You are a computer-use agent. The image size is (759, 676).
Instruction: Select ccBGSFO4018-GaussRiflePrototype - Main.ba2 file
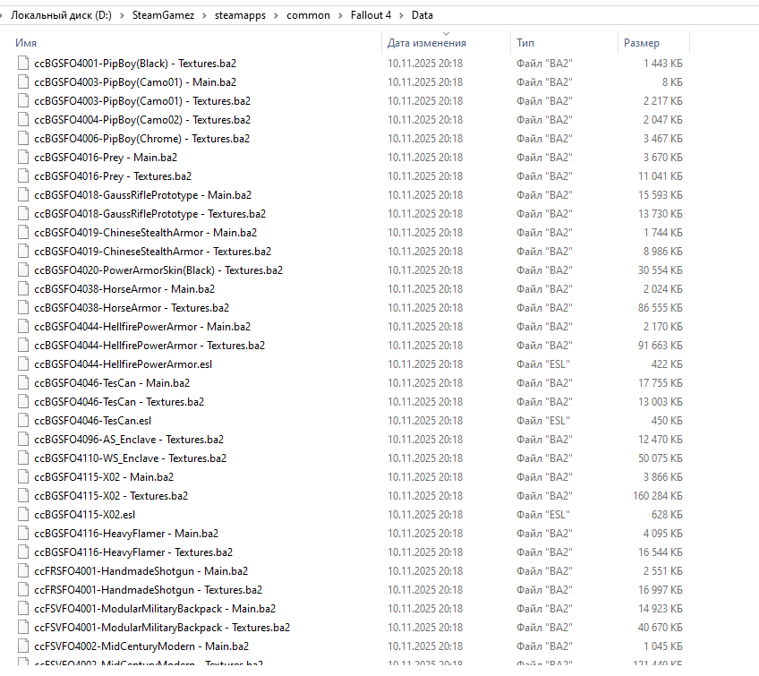click(143, 195)
